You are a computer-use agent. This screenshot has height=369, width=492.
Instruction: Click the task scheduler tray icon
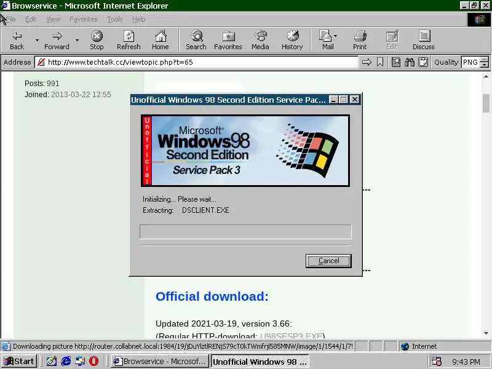pyautogui.click(x=437, y=361)
